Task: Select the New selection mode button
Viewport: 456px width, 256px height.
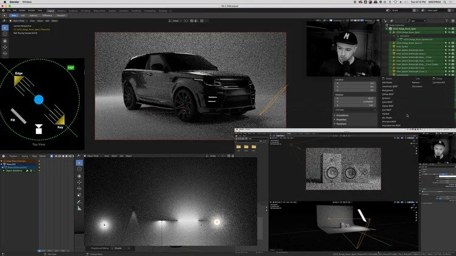Action: [x=13, y=15]
